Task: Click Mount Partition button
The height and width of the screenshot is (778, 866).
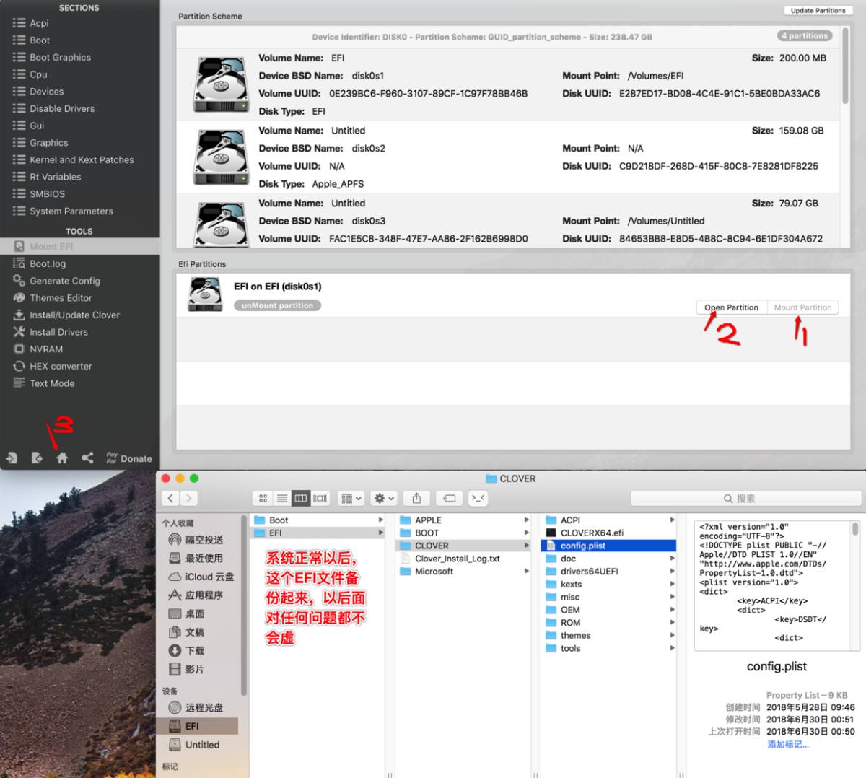Action: 802,307
